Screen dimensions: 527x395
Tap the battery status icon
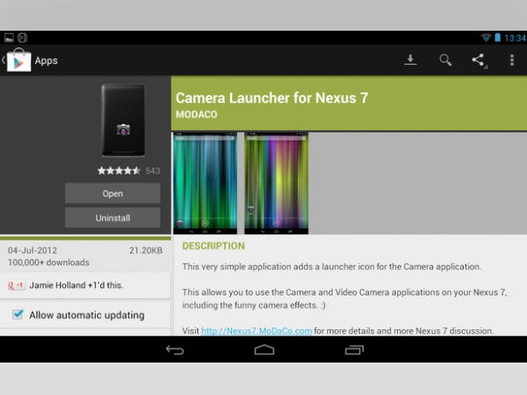[497, 37]
